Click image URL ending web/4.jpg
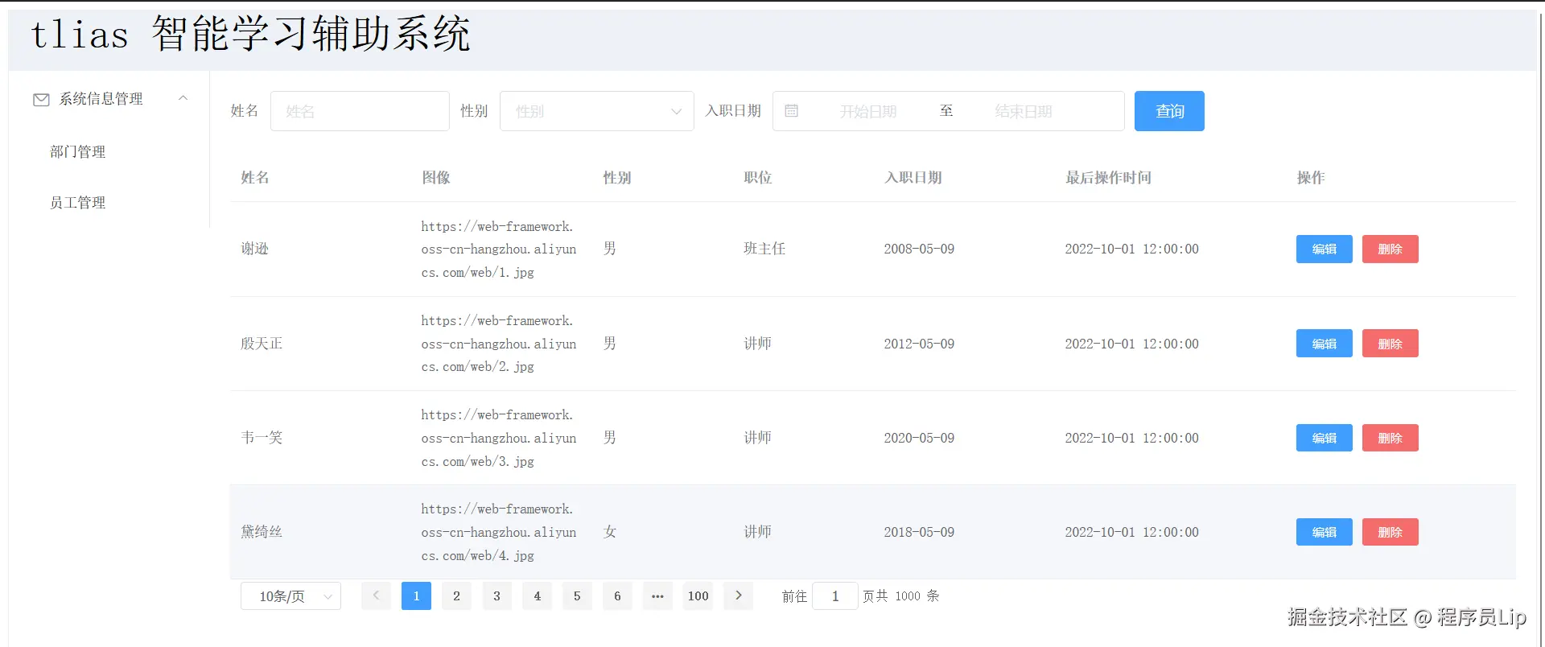1545x647 pixels. 499,532
